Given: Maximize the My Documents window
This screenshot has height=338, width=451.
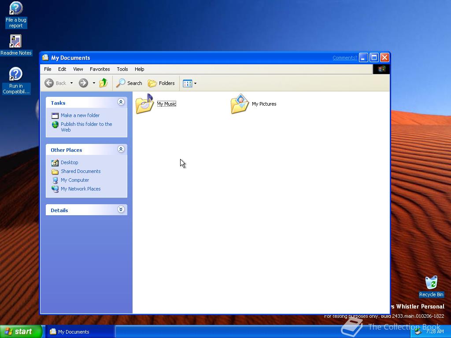Looking at the screenshot, I should coord(374,58).
